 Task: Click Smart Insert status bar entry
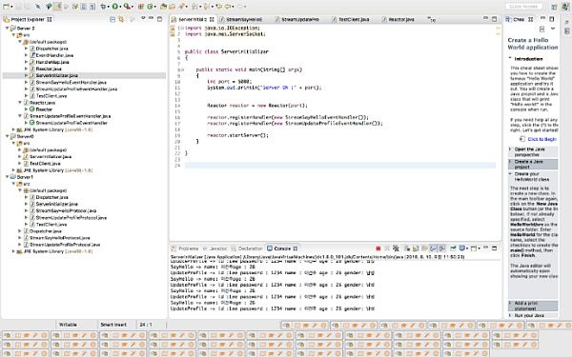coord(113,325)
